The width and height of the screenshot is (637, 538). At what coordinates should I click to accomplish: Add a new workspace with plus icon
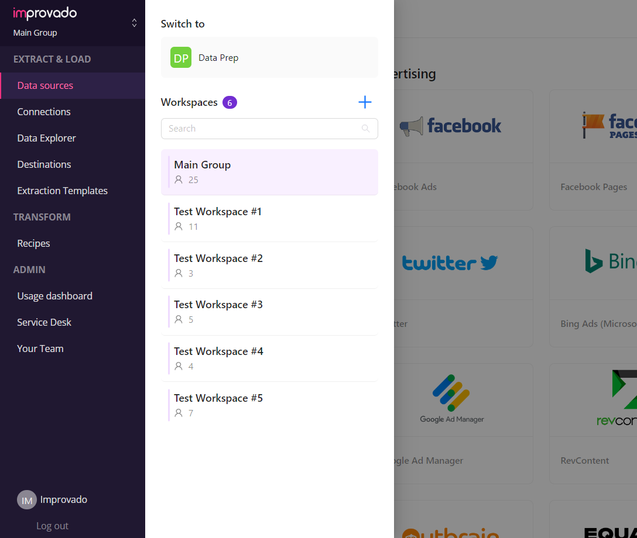(x=365, y=102)
